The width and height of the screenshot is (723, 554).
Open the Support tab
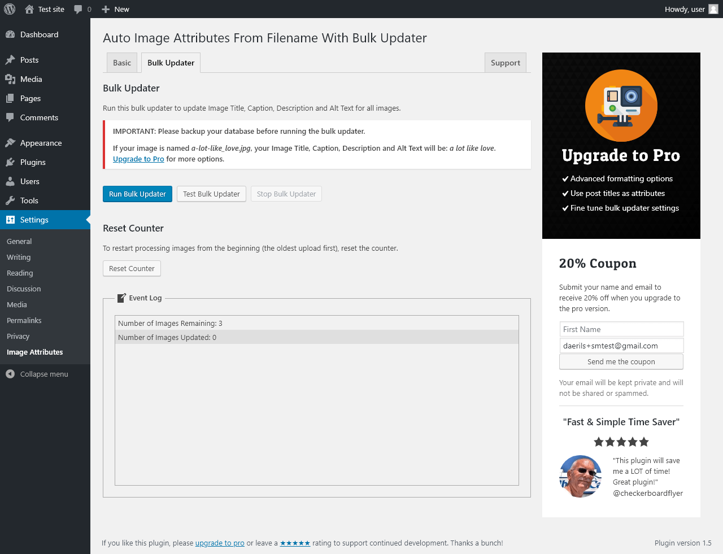pos(506,63)
